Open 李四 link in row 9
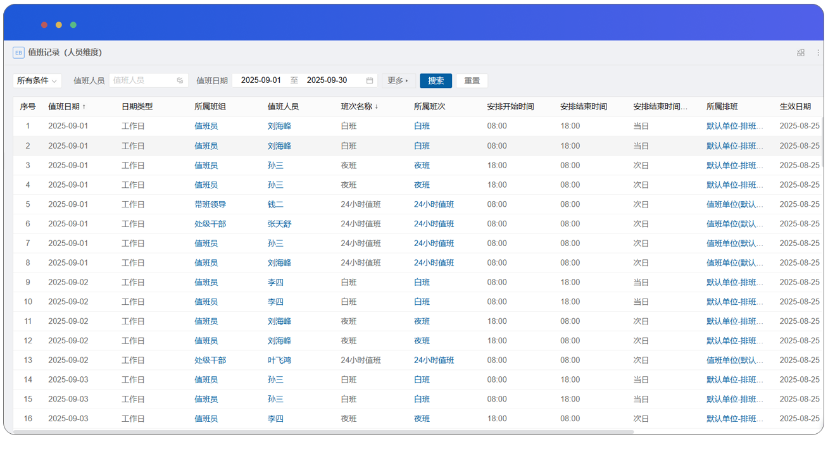 coord(275,283)
